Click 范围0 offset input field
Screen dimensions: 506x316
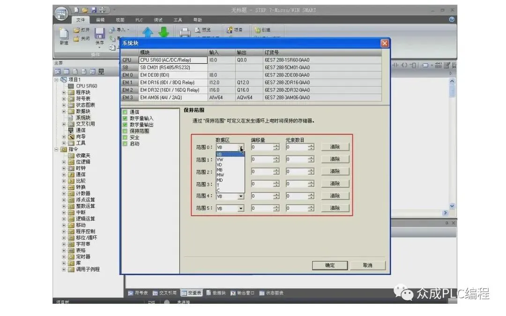coord(262,147)
